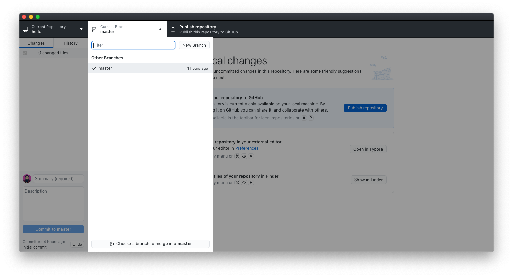Switch to the History tab
The width and height of the screenshot is (513, 277).
click(70, 43)
